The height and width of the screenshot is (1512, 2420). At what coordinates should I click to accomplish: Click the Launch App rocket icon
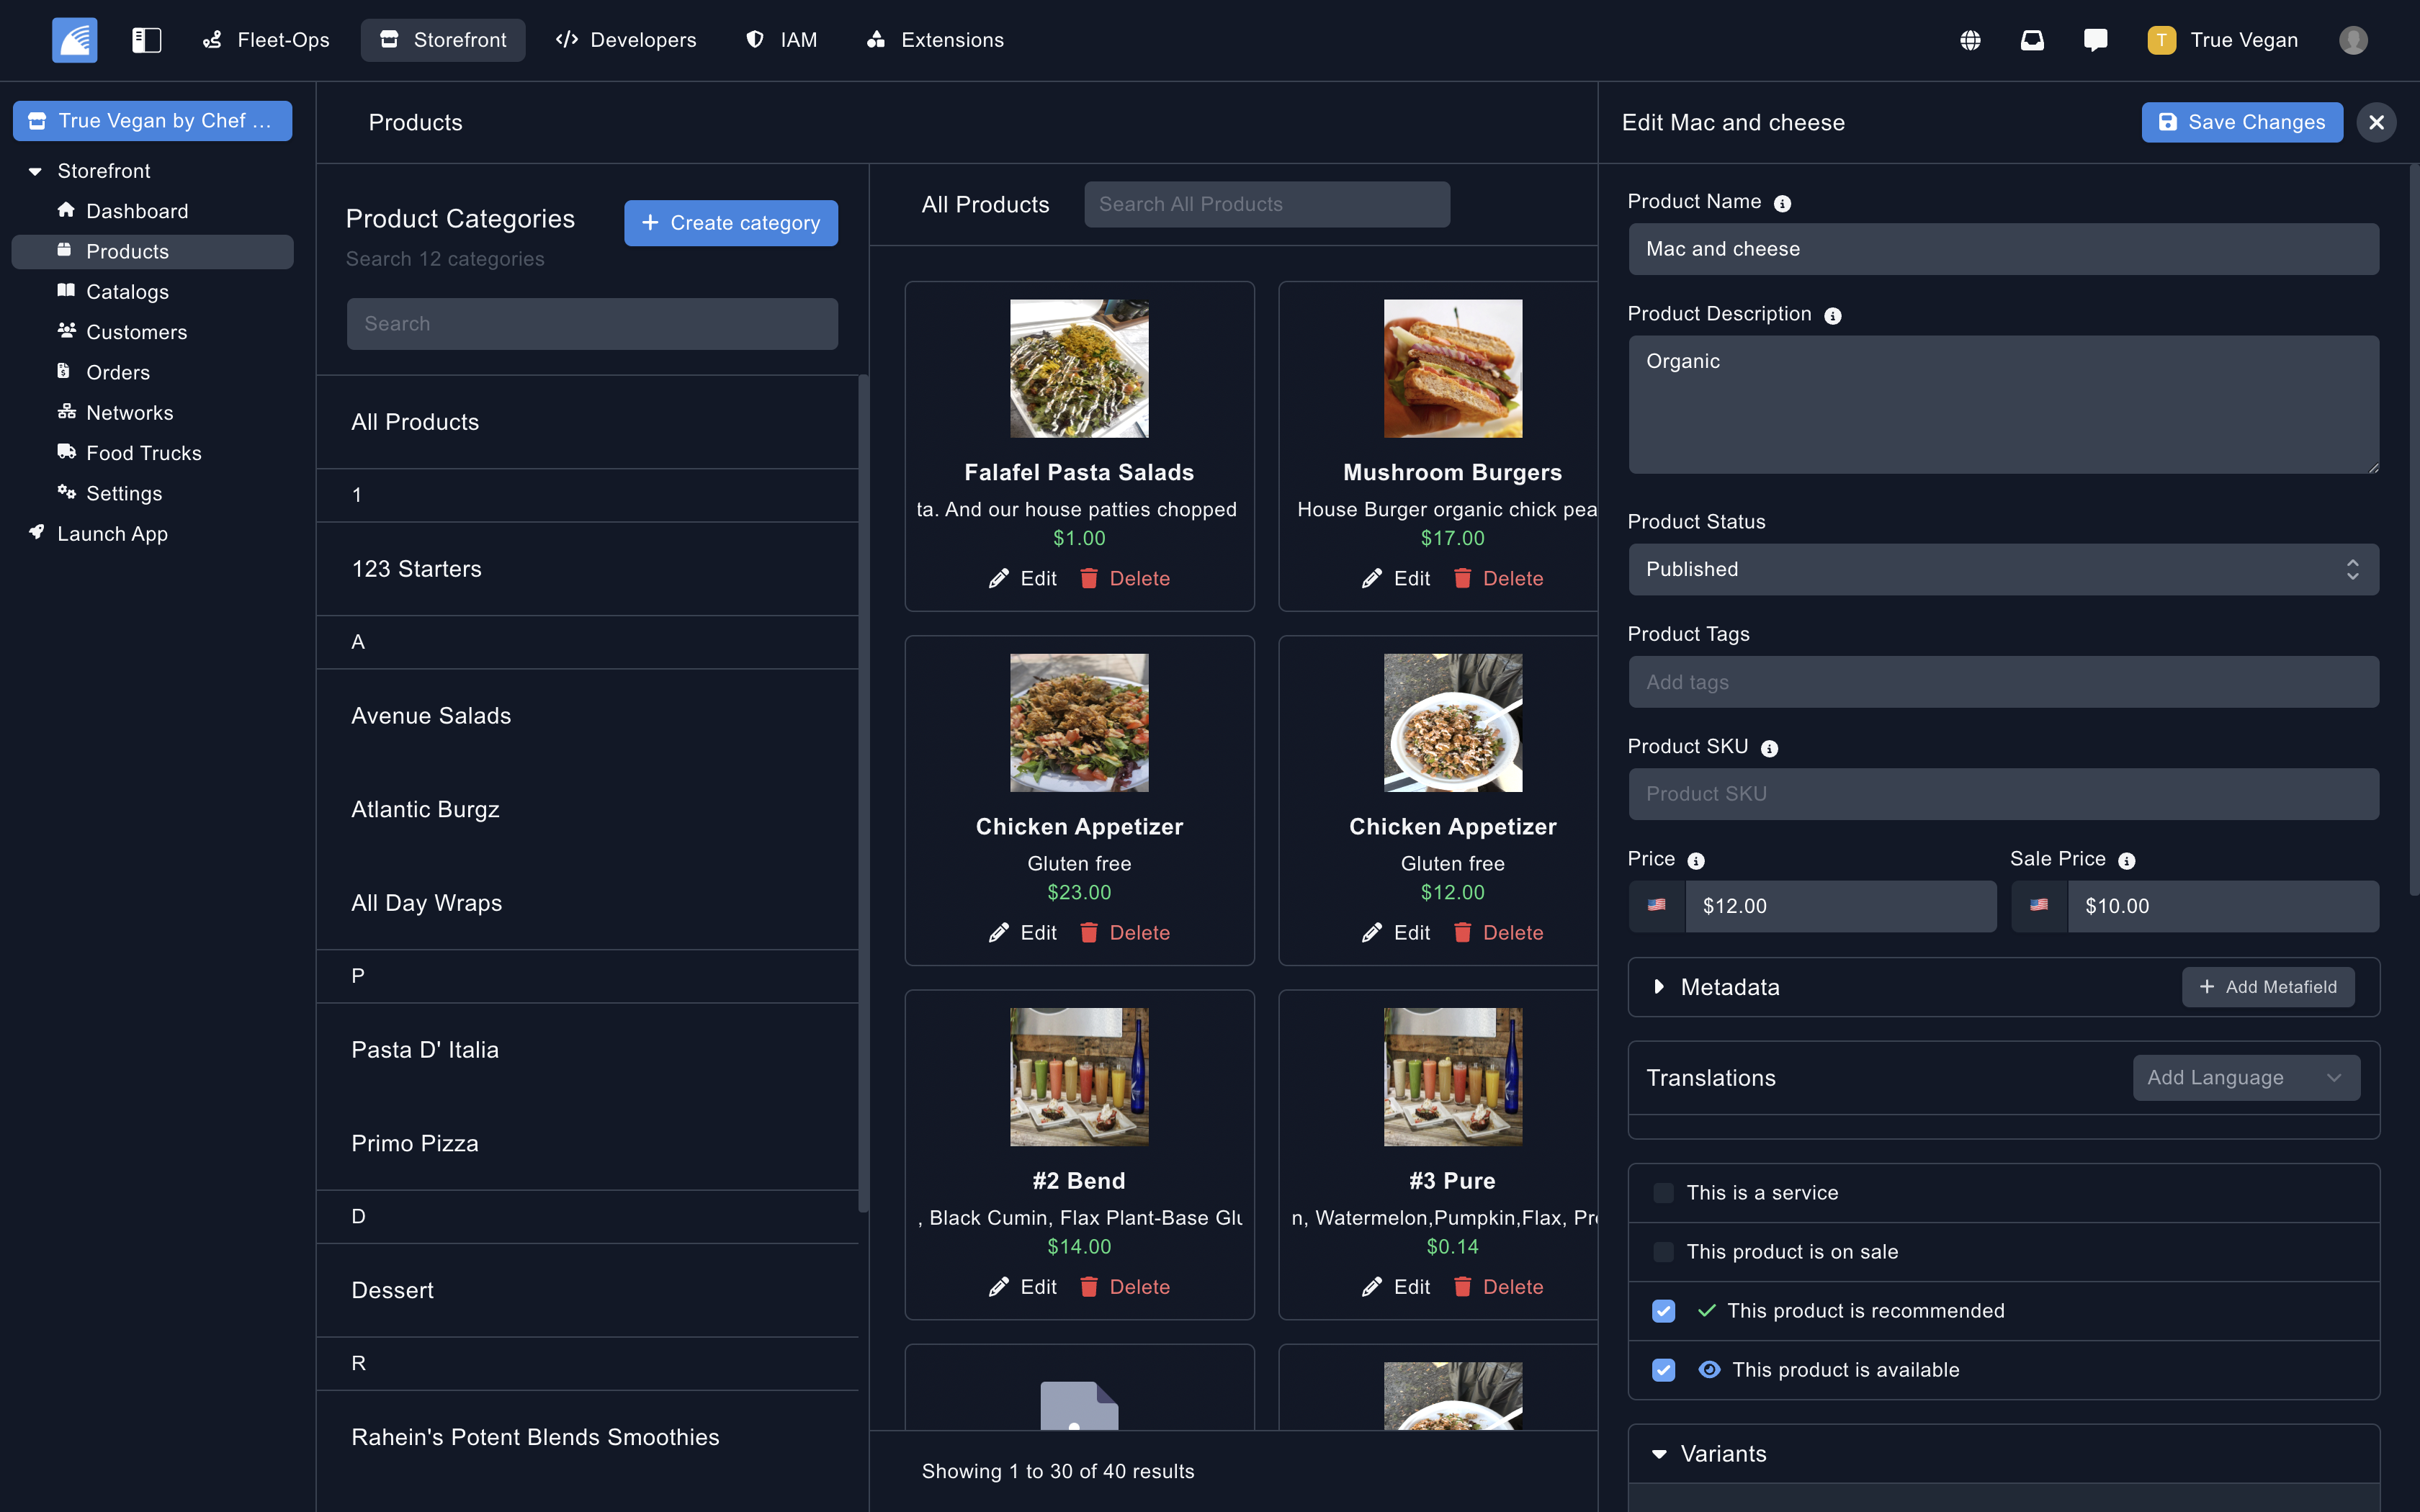[37, 533]
